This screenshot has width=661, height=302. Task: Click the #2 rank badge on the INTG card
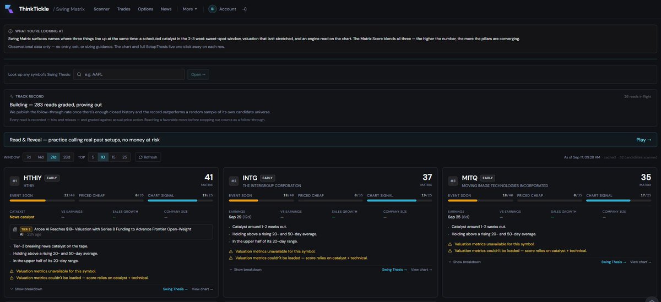(234, 180)
